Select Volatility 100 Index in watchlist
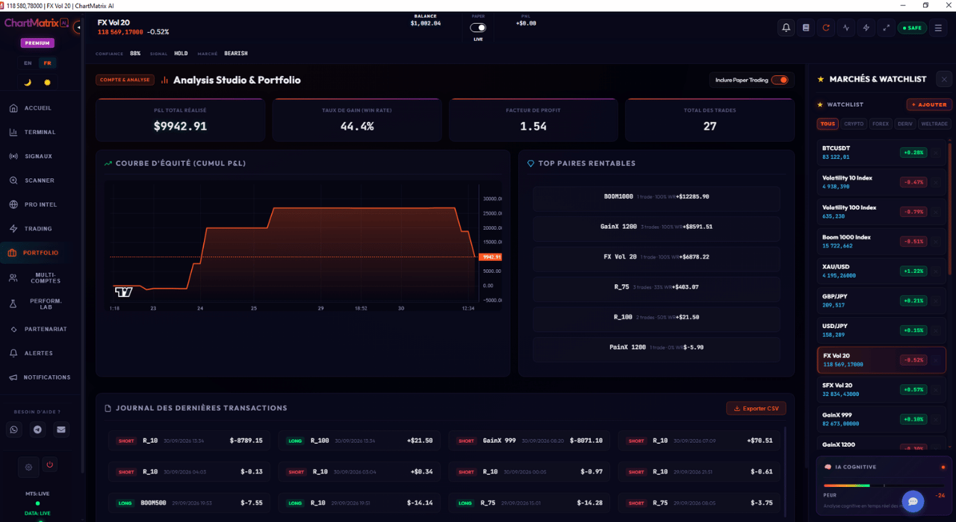 (883, 212)
